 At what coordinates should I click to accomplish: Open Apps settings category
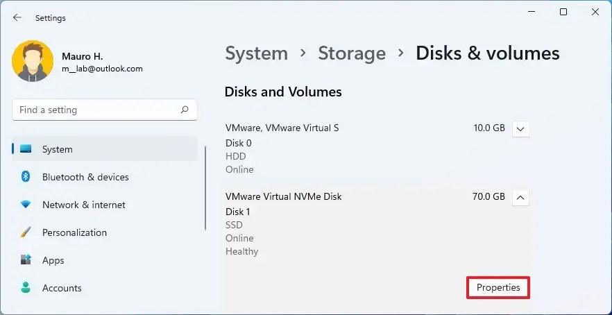click(x=105, y=260)
